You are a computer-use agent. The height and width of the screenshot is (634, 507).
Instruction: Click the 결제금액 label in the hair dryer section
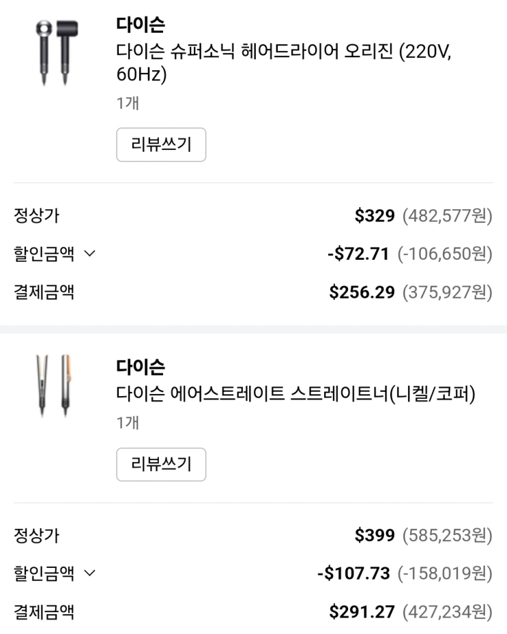click(44, 292)
